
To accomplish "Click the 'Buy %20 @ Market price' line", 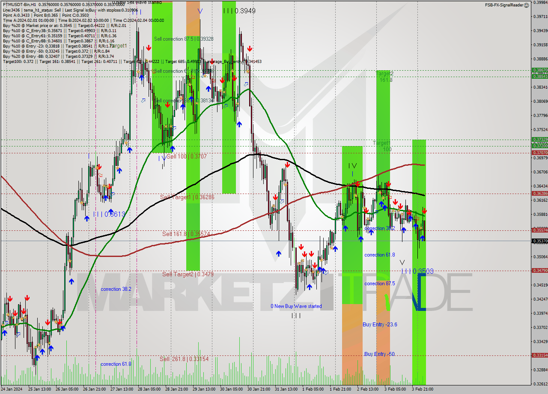I will tap(64, 25).
